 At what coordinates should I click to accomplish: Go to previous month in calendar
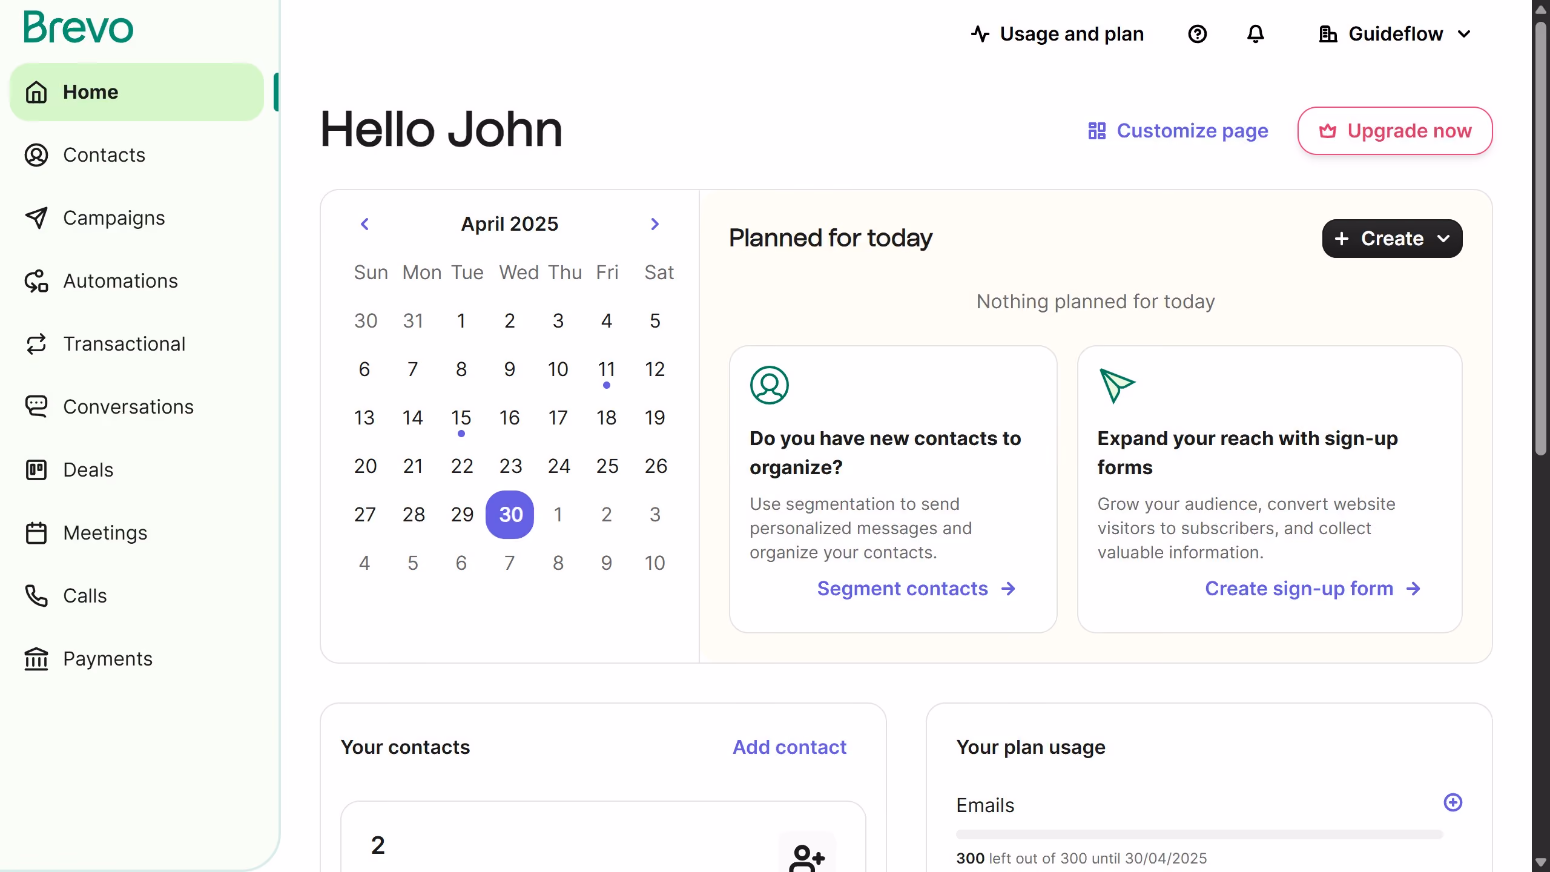(x=364, y=224)
